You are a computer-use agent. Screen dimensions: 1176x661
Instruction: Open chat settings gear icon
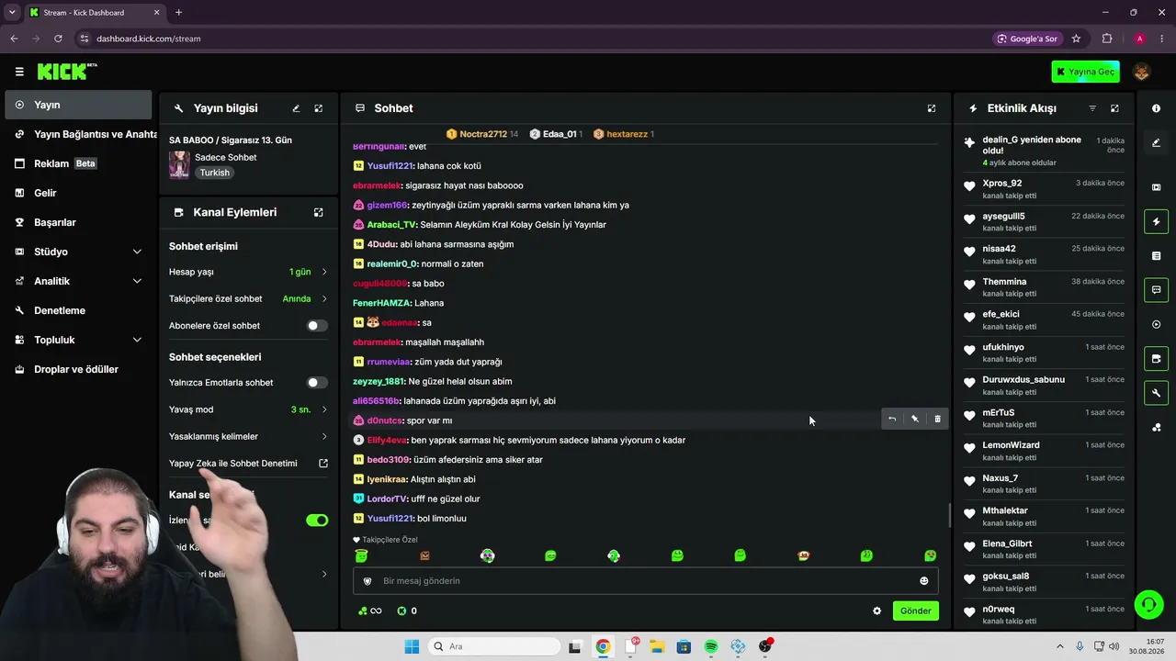[x=876, y=611]
